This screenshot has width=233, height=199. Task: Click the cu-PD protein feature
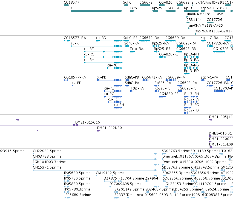109,80
